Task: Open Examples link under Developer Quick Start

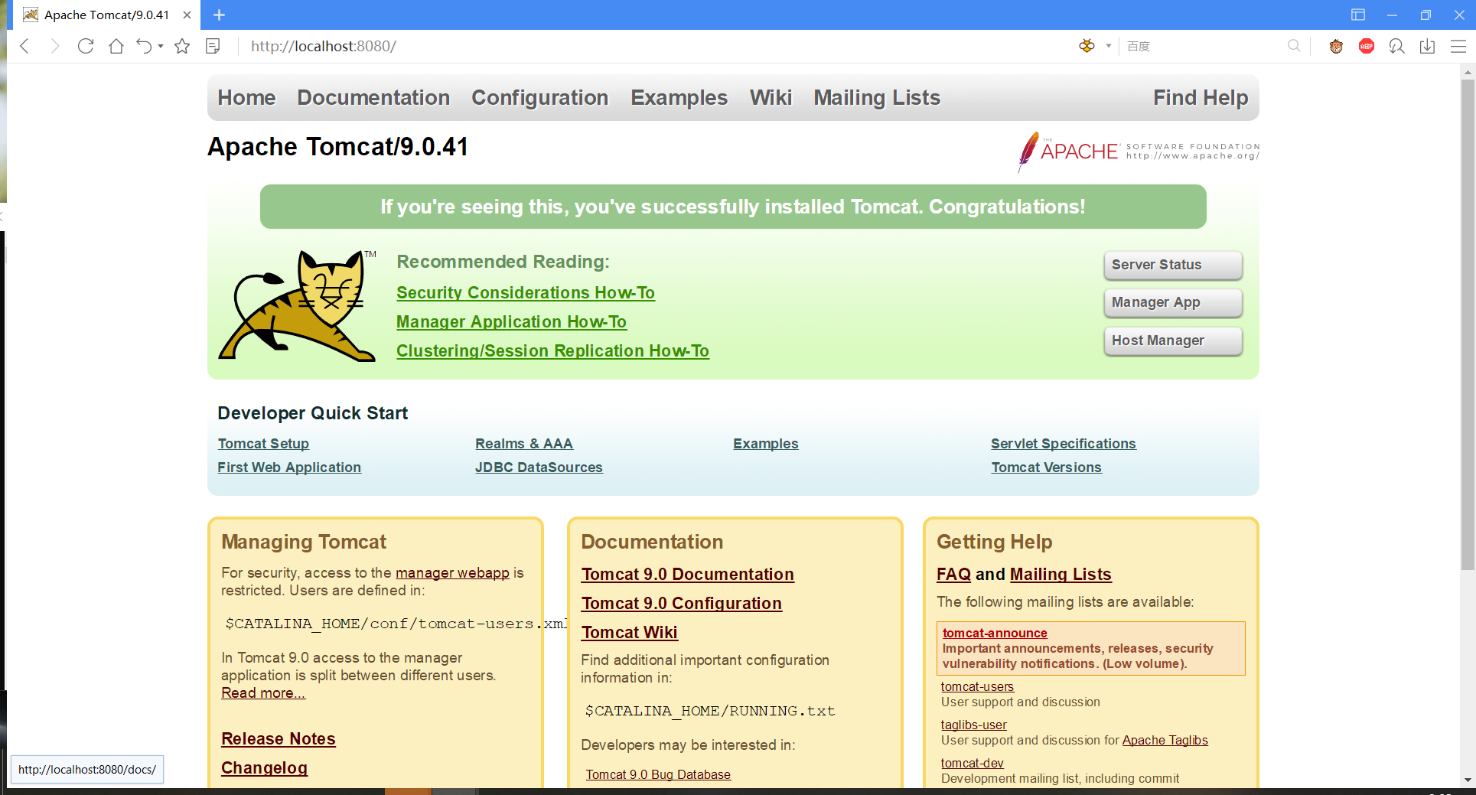Action: click(x=766, y=444)
